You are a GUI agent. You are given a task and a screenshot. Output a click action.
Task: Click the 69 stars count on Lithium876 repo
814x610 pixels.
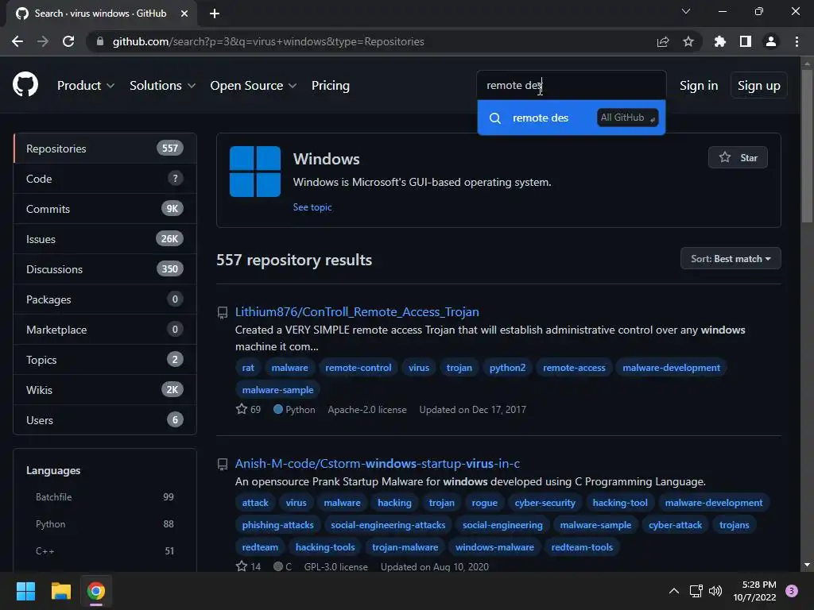(x=248, y=409)
